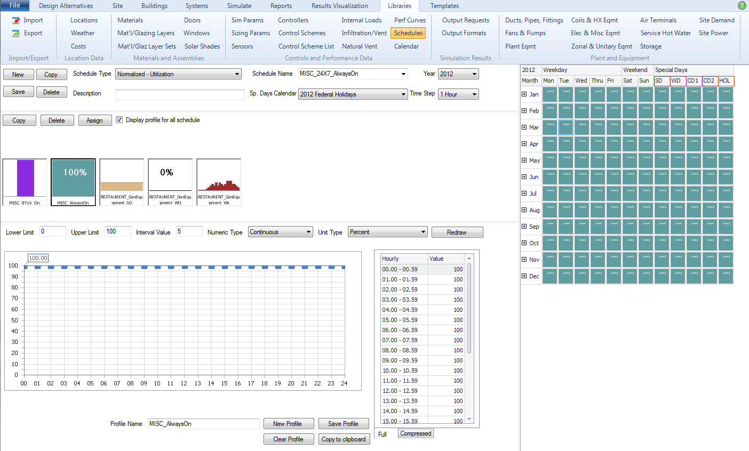Click the Upper Limit input field
Image resolution: width=749 pixels, height=451 pixels.
118,231
